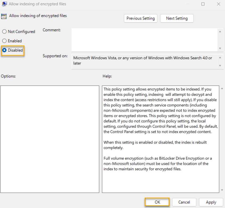Open the Previous Setting

click(140, 18)
